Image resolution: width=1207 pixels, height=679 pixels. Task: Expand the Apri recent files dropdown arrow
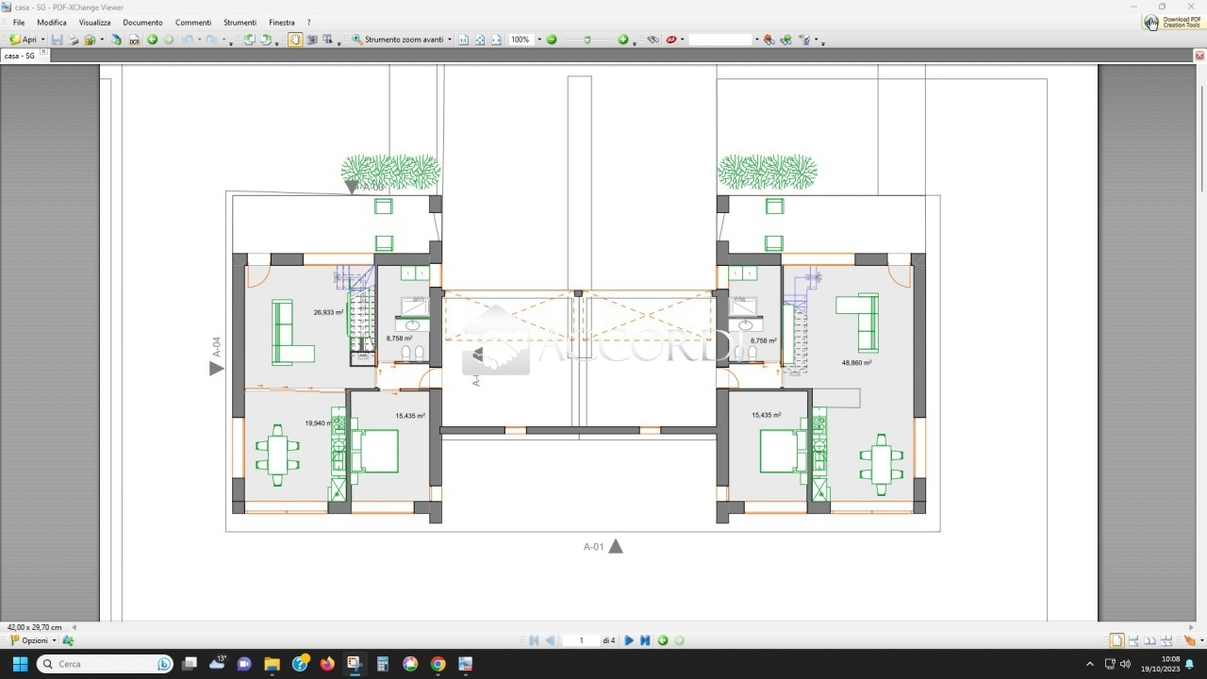point(43,40)
